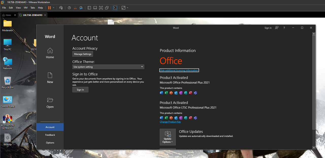Expand the Update Options menu button
Viewport: 325px width, 158px height.
point(168,137)
